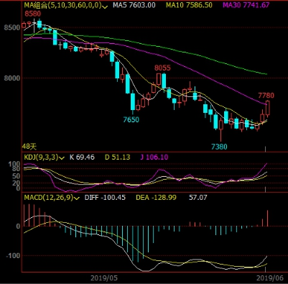This screenshot has height=284, width=288.
Task: Select the red candlestick under the 8055 label
Action: tap(159, 80)
